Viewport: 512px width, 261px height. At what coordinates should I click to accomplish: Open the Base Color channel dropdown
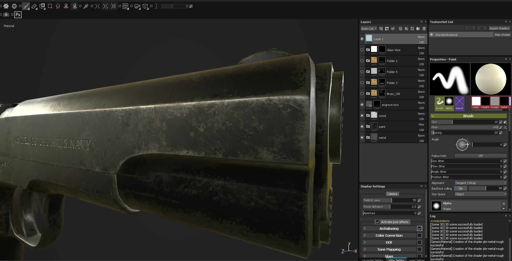(x=368, y=28)
